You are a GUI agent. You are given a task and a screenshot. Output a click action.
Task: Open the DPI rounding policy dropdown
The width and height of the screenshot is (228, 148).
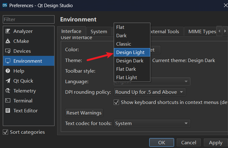pos(150,92)
